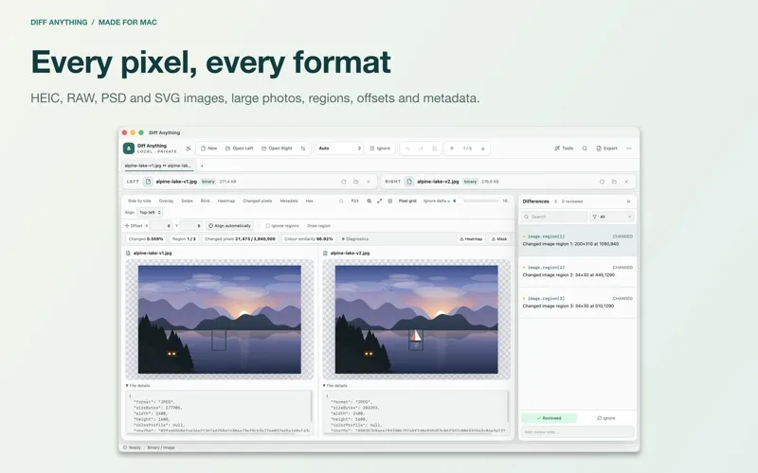
Task: Open the three-dot more options menu
Action: (x=629, y=149)
